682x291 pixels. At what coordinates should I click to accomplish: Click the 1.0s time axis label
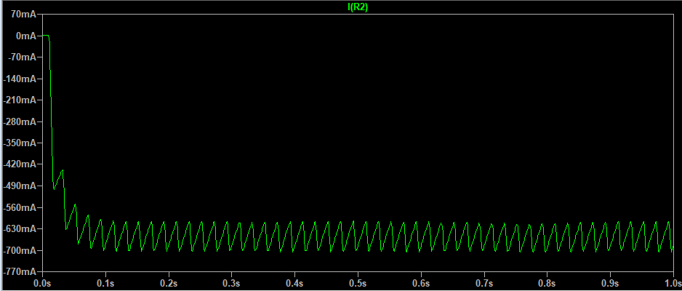click(673, 284)
